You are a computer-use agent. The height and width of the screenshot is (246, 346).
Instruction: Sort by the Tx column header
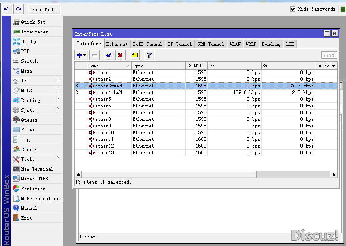(234, 66)
